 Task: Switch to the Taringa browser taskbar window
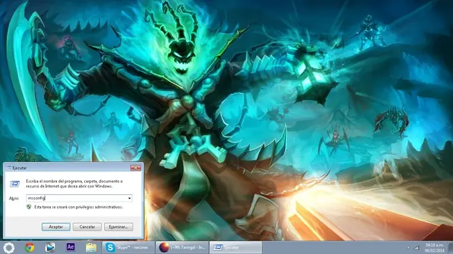(x=182, y=248)
